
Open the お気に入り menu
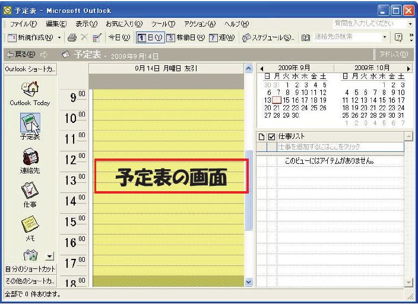124,24
